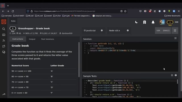Image resolution: width=182 pixels, height=102 pixels.
Task: Open the r0_fun bookmarks folder
Action: tap(57, 16)
